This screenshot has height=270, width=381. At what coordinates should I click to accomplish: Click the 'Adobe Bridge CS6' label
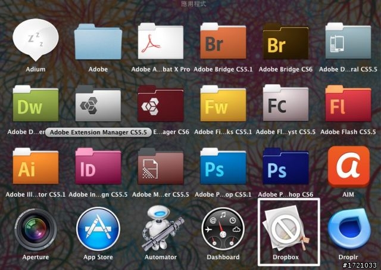coord(286,69)
